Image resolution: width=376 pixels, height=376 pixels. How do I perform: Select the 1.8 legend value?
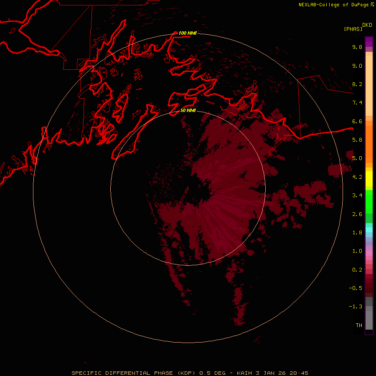(357, 233)
